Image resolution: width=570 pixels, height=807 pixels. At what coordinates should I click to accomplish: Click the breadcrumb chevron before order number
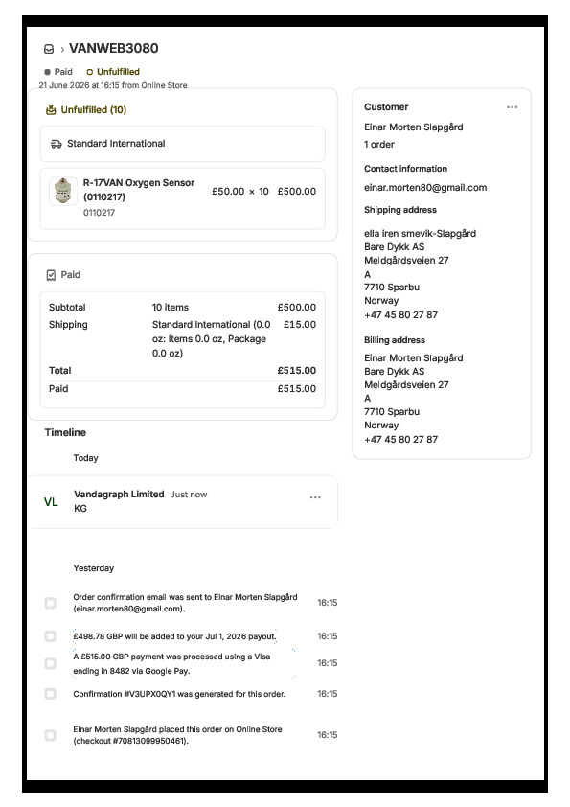[x=62, y=50]
